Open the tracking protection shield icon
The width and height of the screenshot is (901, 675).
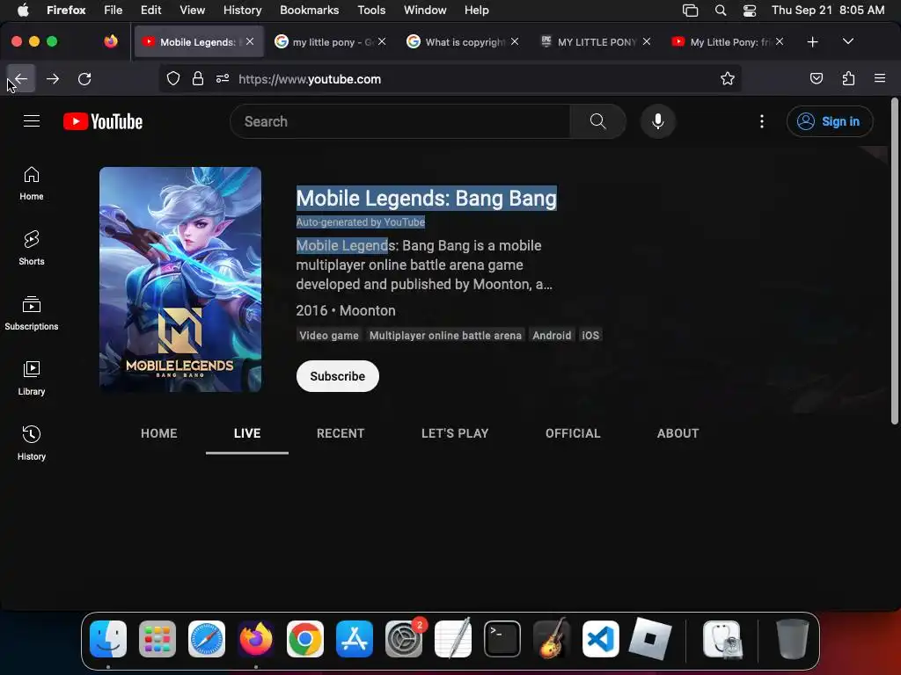pos(173,78)
